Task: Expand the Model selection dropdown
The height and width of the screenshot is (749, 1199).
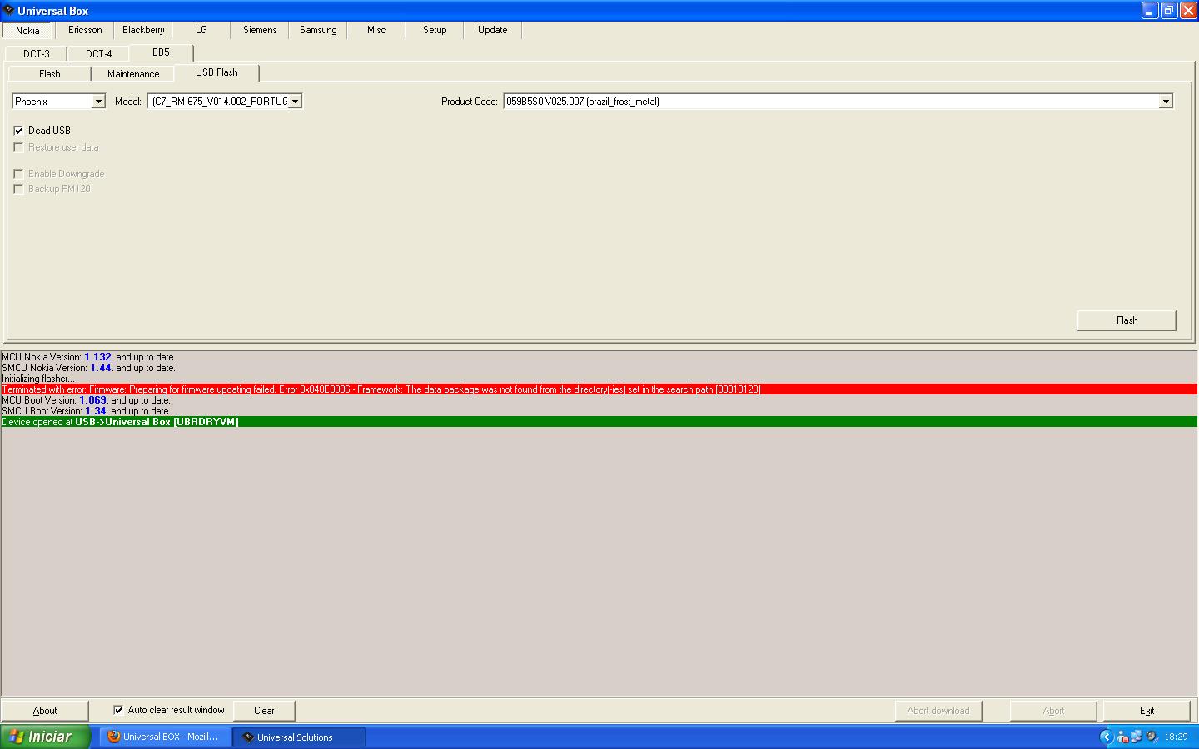Action: tap(295, 102)
